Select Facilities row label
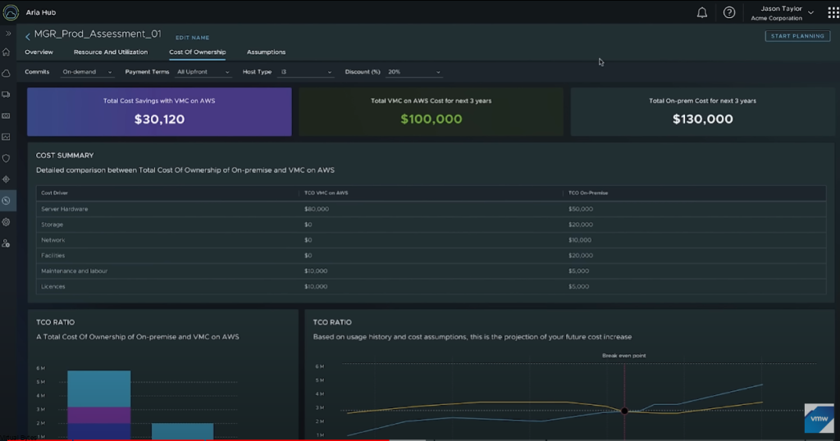Image resolution: width=840 pixels, height=441 pixels. 53,255
